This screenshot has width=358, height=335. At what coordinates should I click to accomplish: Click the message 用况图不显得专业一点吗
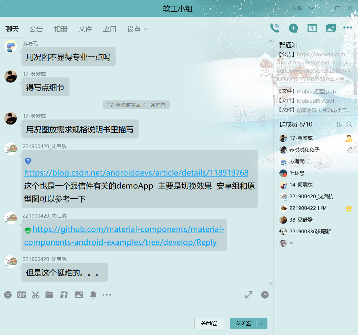coord(69,57)
